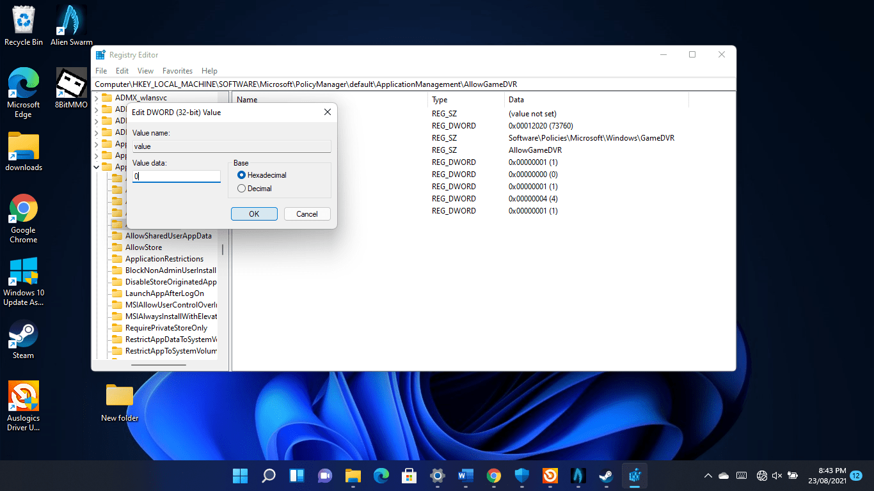Click OK in Edit DWORD dialog
The width and height of the screenshot is (874, 491).
pos(254,214)
